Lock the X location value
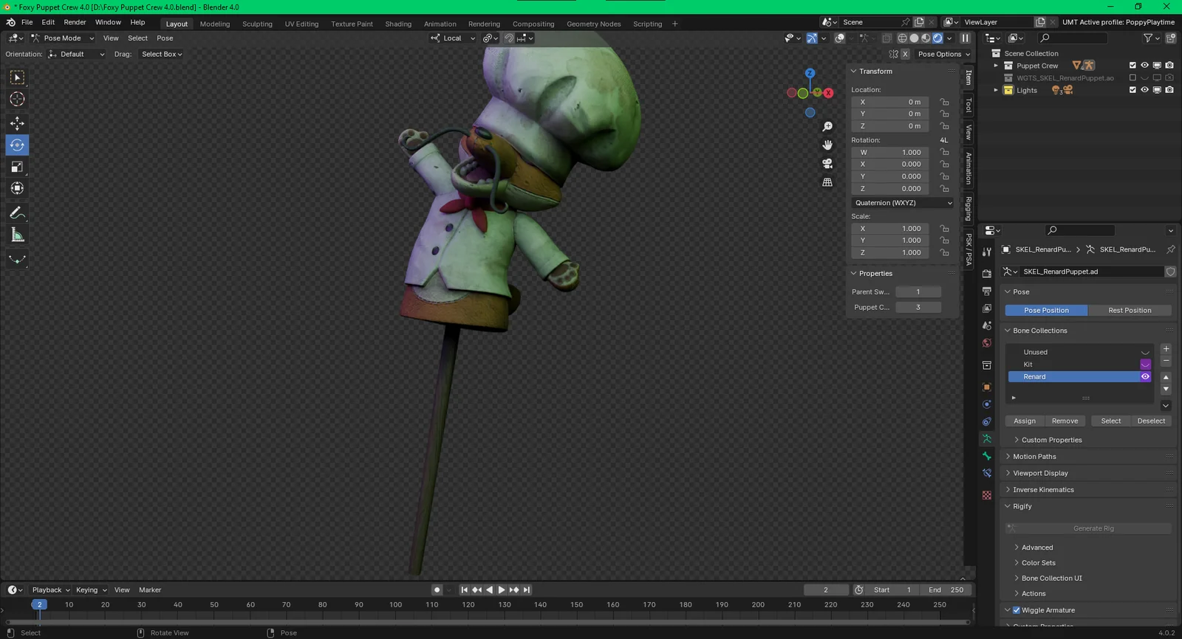 [x=944, y=102]
